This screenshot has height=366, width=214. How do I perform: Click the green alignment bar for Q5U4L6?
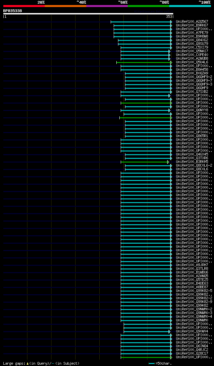coord(144,62)
